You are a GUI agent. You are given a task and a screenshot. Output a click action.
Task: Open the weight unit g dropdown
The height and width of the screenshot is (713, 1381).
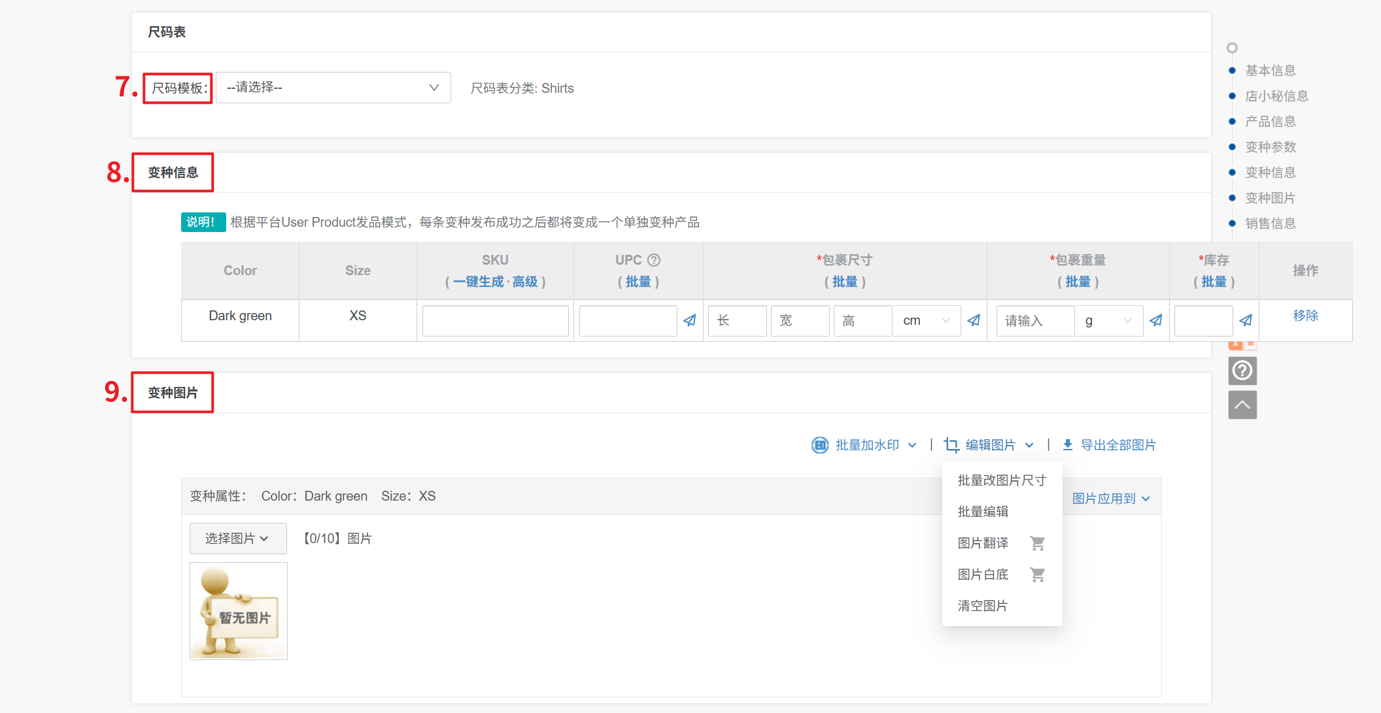1108,321
